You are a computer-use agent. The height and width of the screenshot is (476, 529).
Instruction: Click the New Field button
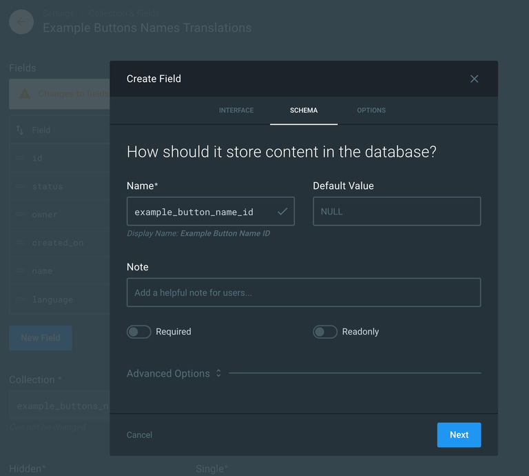(x=41, y=338)
